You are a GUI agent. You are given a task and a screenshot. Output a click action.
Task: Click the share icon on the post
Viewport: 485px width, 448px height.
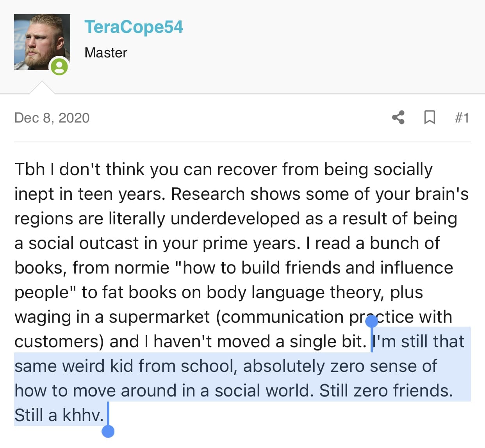tap(398, 117)
